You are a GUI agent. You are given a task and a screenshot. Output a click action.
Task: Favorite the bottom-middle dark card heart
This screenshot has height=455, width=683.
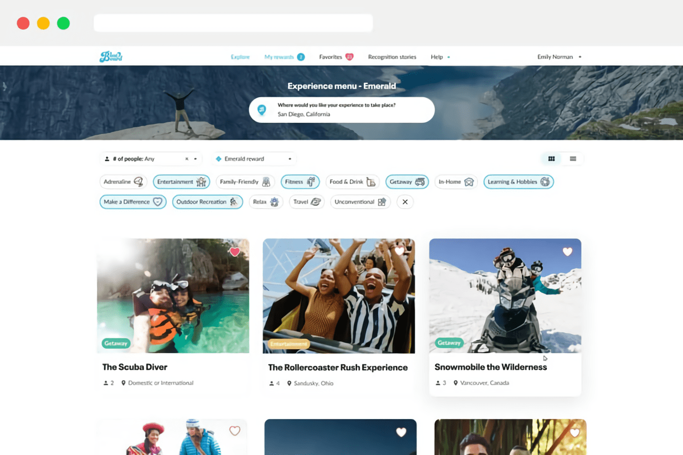pyautogui.click(x=401, y=432)
